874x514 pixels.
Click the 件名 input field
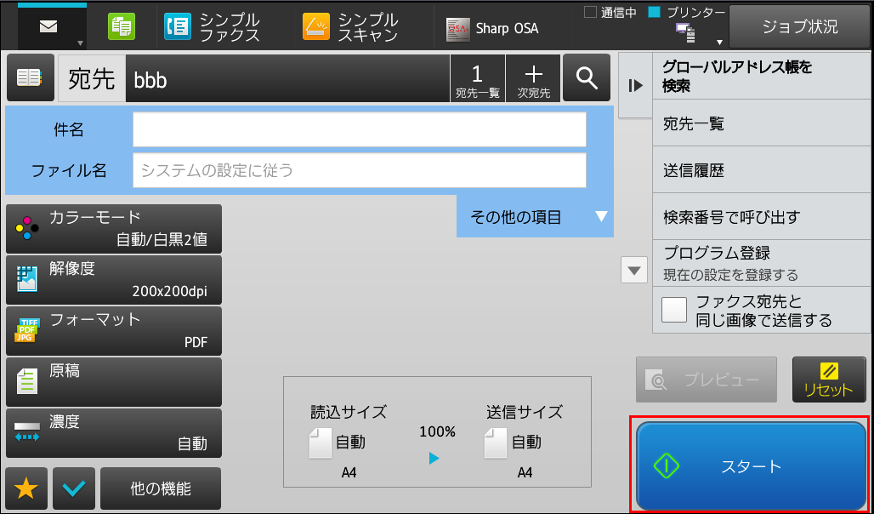(360, 129)
